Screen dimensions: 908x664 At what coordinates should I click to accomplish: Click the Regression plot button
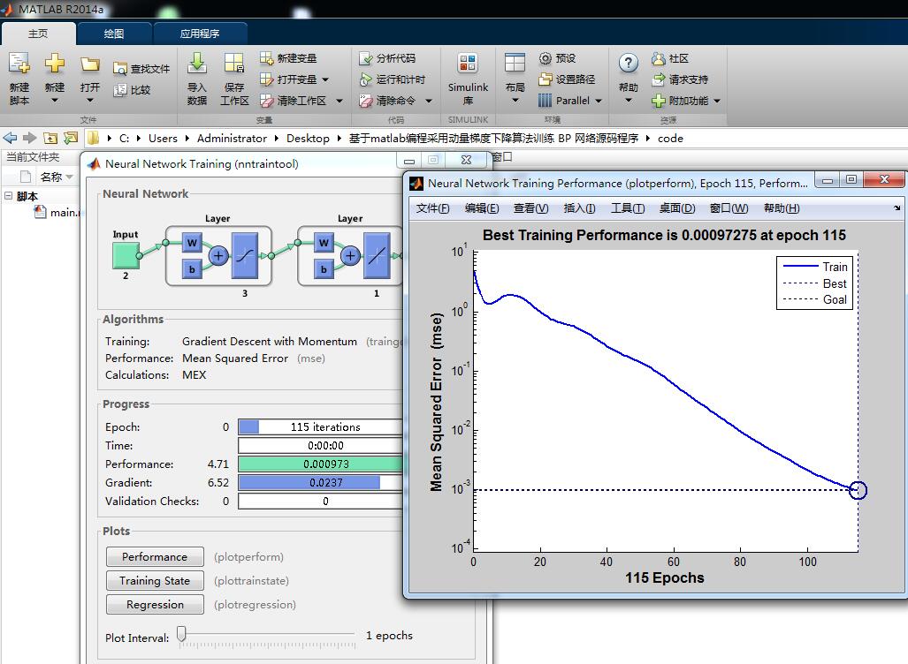coord(155,605)
